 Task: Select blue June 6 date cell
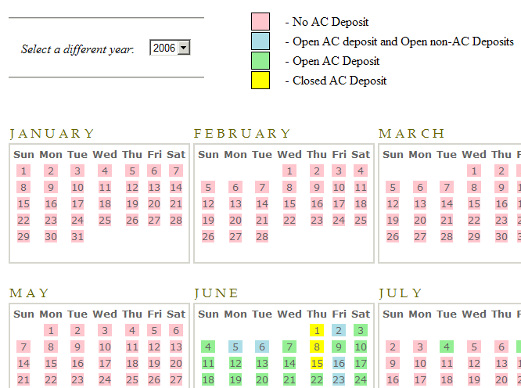(x=262, y=347)
